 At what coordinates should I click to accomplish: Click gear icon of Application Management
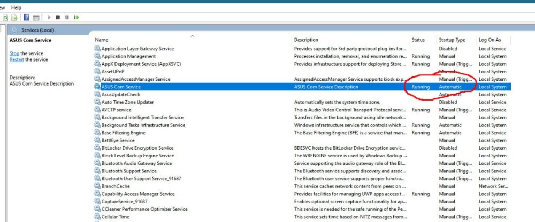97,56
